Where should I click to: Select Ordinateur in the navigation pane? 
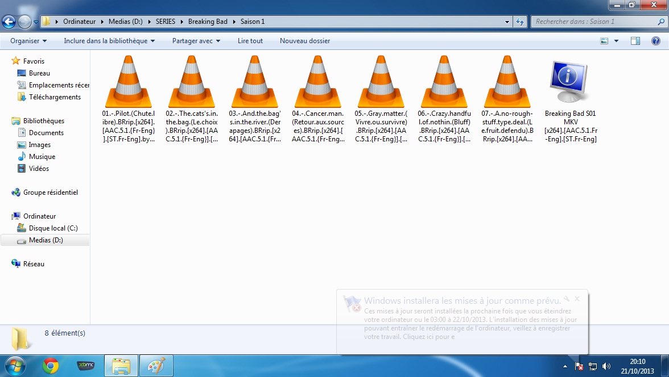(40, 216)
